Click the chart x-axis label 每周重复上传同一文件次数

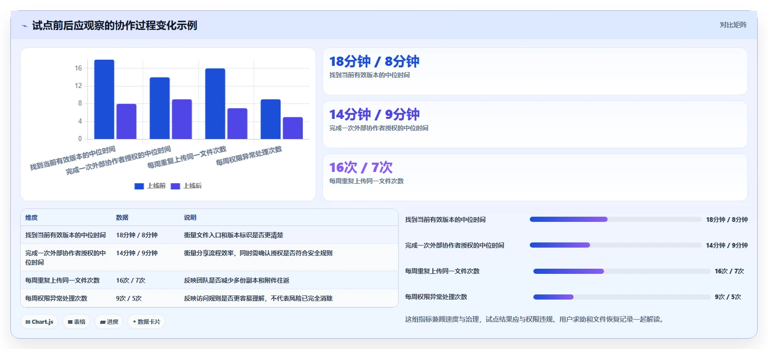click(x=187, y=158)
